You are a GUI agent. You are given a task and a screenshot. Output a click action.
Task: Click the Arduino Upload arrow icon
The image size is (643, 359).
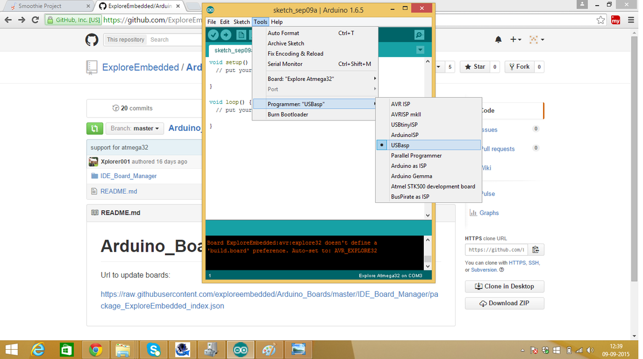[226, 35]
